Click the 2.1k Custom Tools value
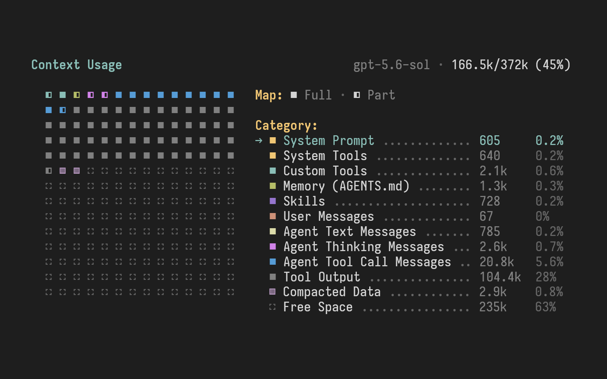Screen dimensions: 607x379 (x=493, y=171)
